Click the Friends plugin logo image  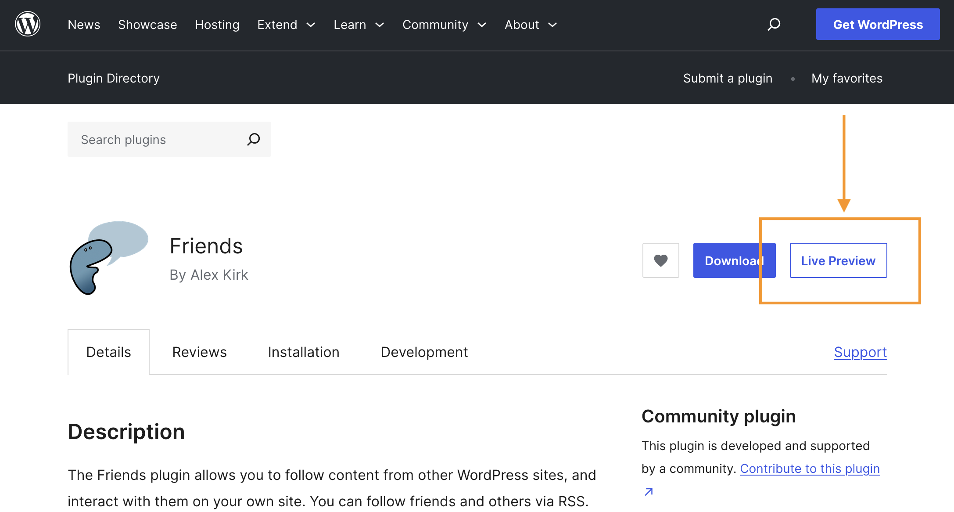109,258
